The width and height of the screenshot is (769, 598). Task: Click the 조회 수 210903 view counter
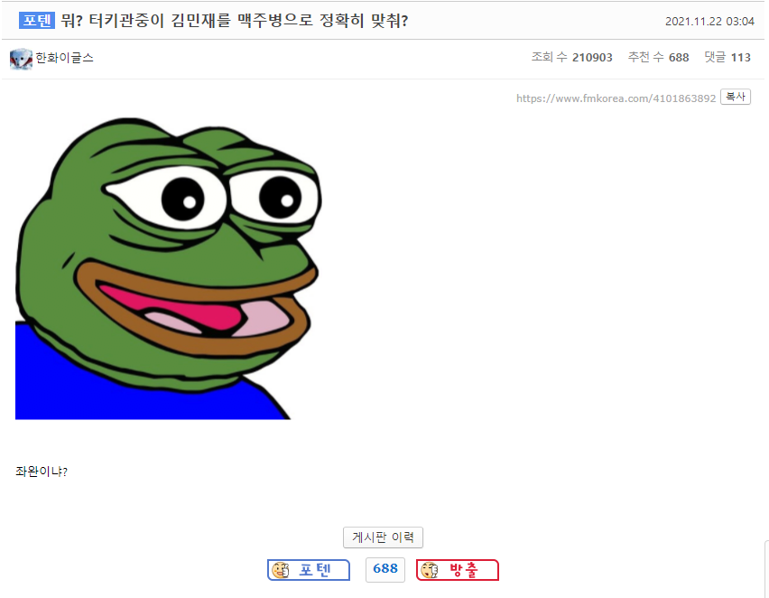[572, 57]
